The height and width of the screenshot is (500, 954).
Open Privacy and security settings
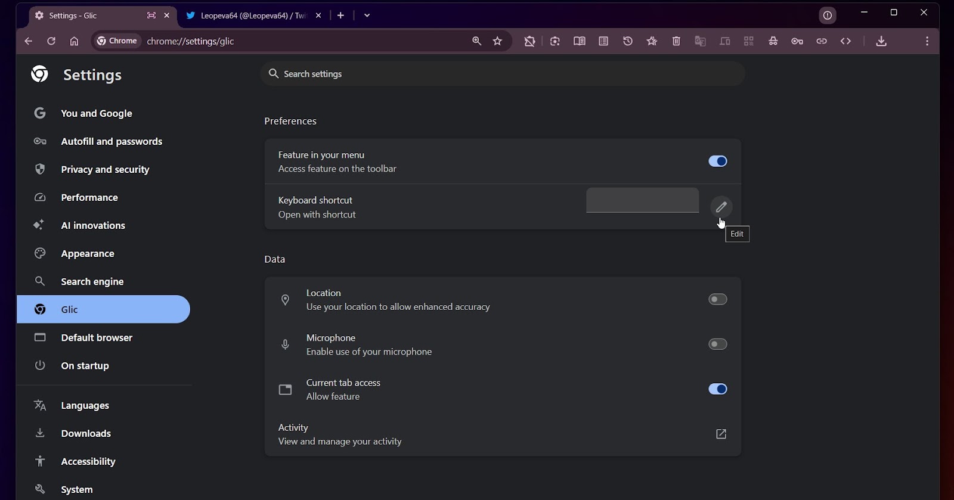[105, 169]
